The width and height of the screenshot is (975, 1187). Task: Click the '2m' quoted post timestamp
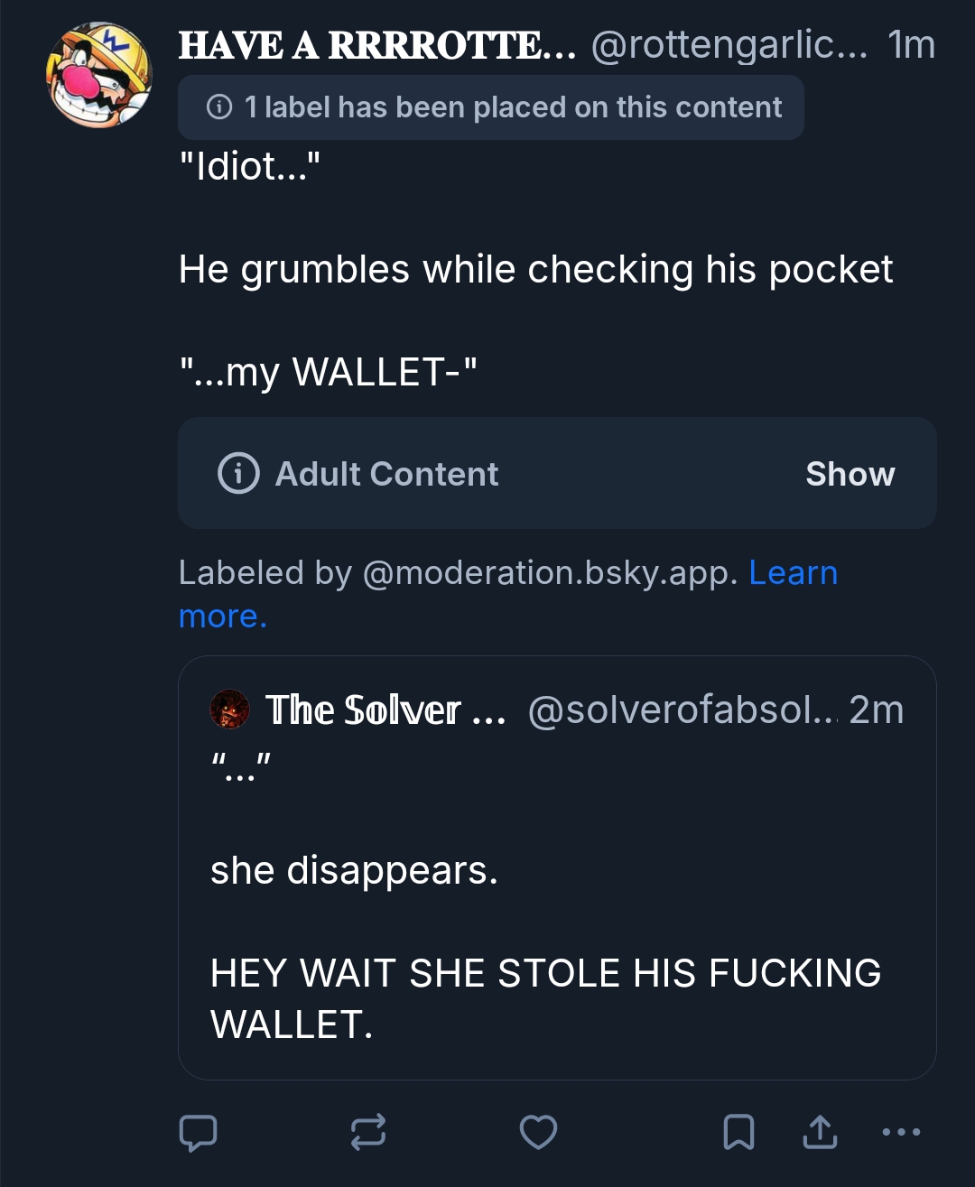tap(877, 710)
